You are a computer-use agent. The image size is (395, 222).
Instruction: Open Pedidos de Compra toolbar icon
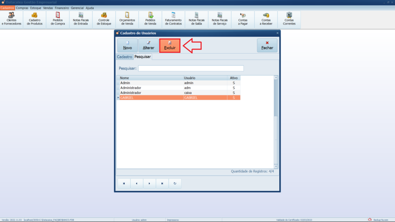(58, 19)
